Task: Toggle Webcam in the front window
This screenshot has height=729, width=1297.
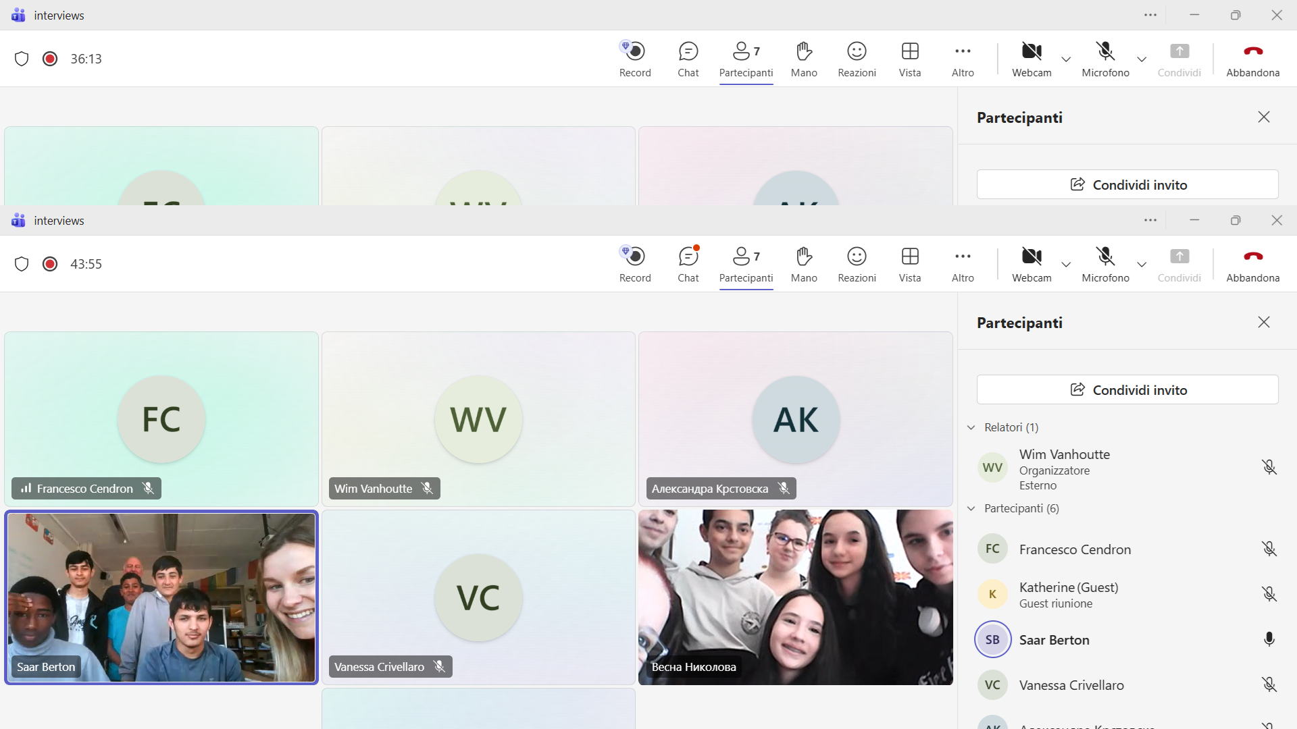Action: [1032, 265]
